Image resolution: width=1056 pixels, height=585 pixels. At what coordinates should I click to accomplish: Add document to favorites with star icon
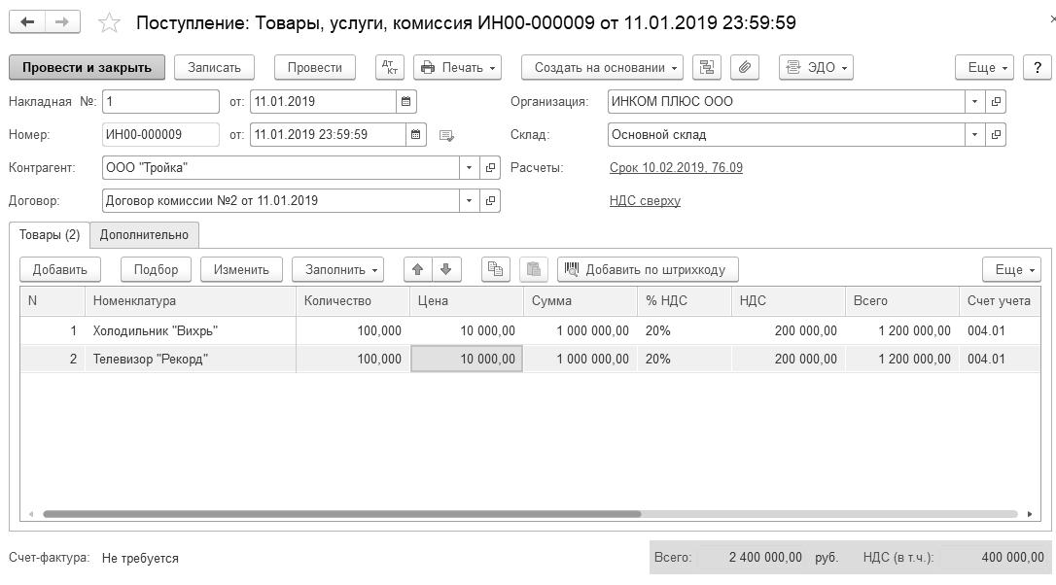tap(109, 23)
